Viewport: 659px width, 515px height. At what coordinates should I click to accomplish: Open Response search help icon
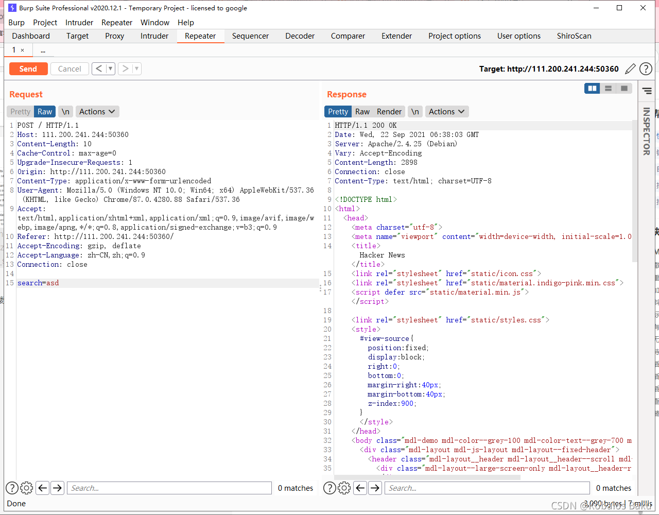point(329,488)
